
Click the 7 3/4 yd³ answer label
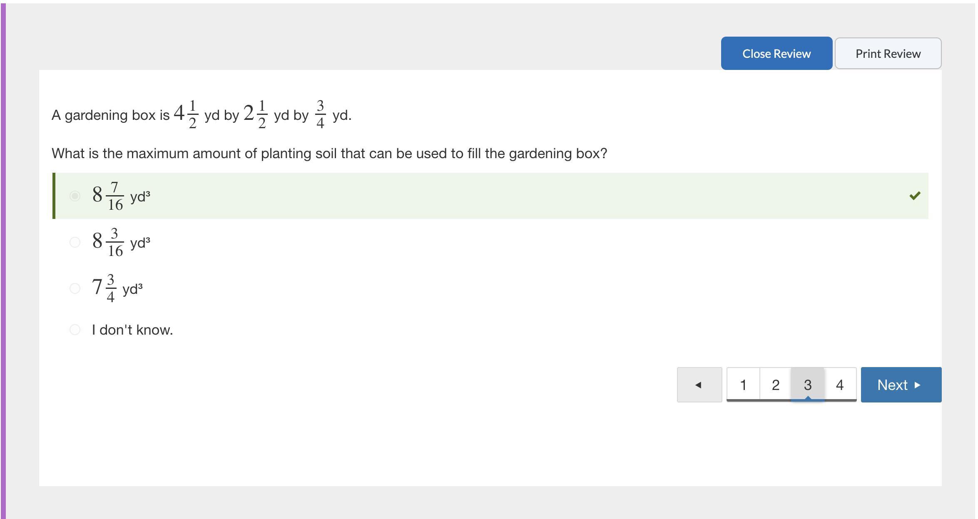click(117, 288)
